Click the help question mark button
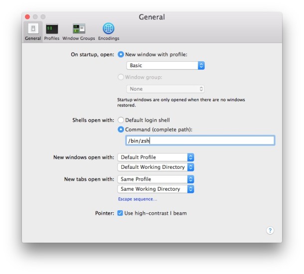 (x=270, y=230)
